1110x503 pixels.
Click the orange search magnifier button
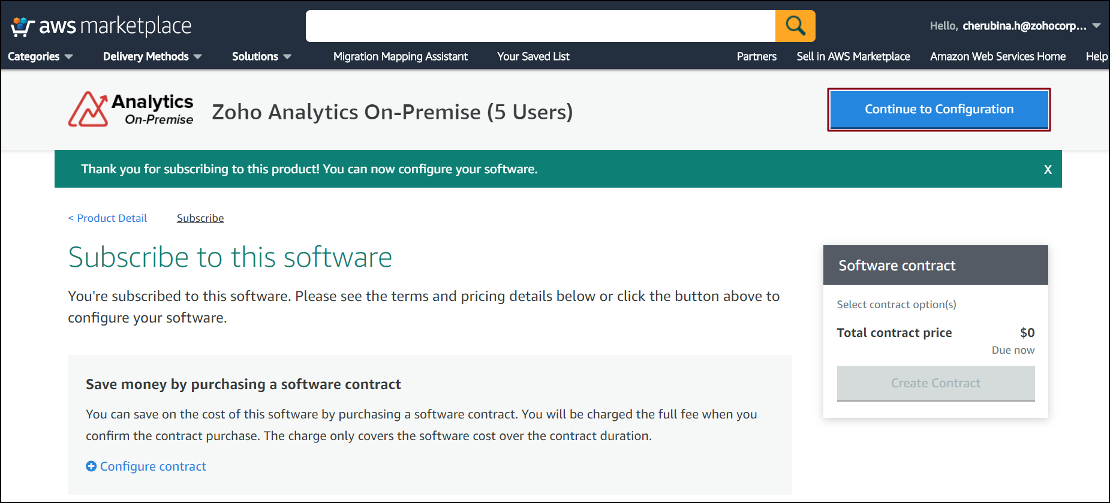pyautogui.click(x=795, y=26)
